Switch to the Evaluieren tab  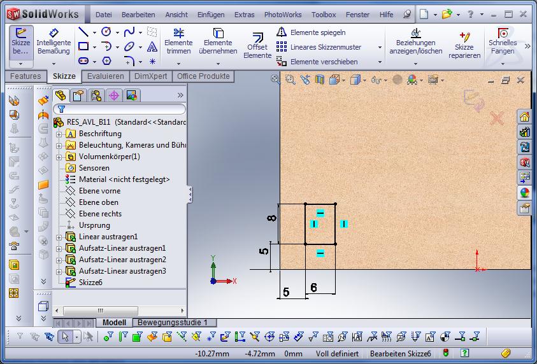[x=105, y=76]
